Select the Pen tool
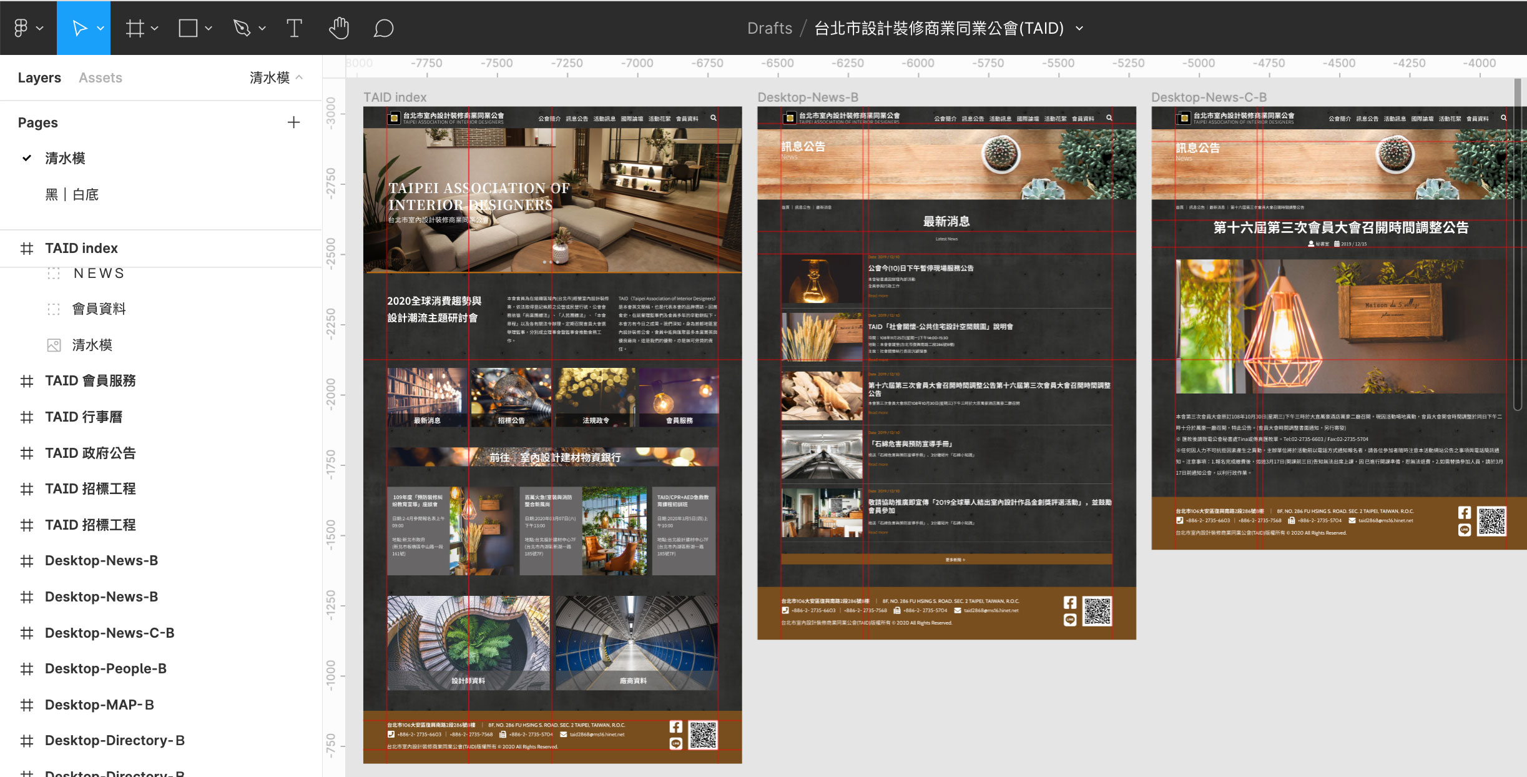1527x777 pixels. click(x=242, y=28)
